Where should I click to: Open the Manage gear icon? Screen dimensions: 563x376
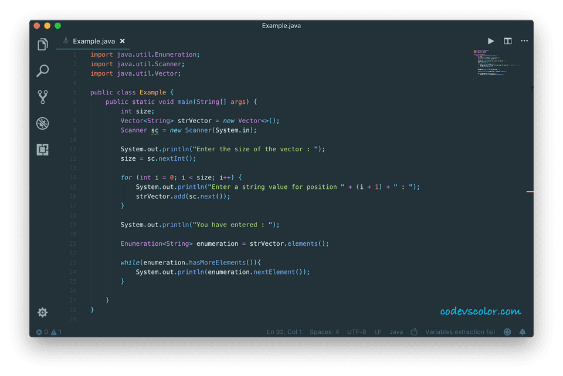coord(42,312)
